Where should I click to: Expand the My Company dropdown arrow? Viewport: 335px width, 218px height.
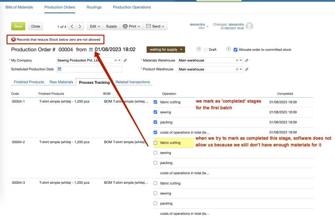[x=120, y=60]
